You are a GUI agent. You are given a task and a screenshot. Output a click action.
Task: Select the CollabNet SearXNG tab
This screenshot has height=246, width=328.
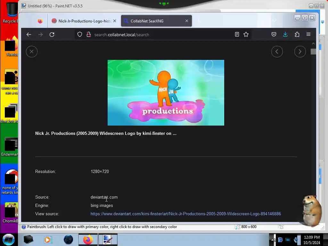(156, 21)
